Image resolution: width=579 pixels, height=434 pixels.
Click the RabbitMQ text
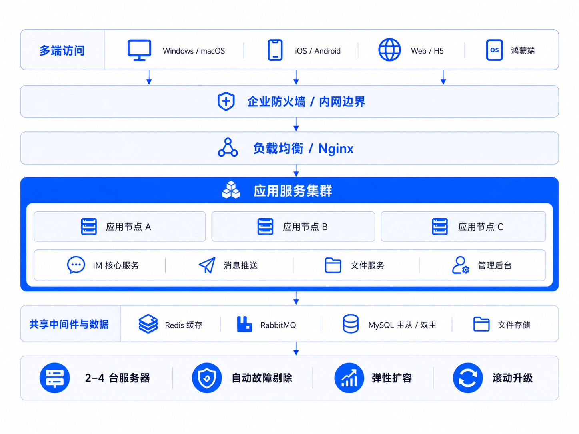pos(278,325)
